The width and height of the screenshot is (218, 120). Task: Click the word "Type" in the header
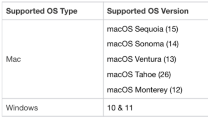[70, 11]
